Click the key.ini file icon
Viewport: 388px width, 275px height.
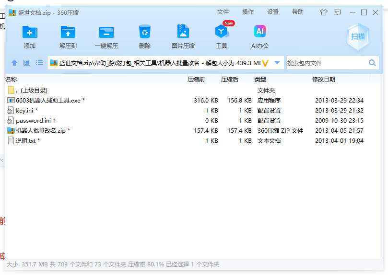(x=11, y=111)
